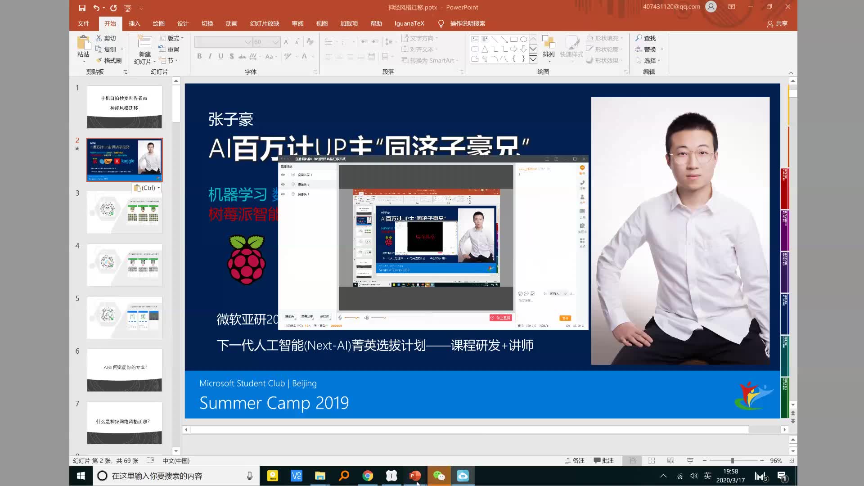864x486 pixels.
Task: Open 查找 find tool
Action: (x=646, y=38)
